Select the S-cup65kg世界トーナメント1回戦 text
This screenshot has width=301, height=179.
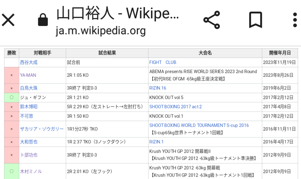187,133
